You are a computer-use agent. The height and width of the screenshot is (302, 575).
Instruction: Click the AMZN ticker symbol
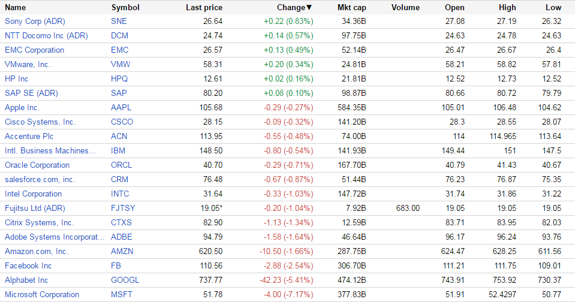tap(122, 251)
